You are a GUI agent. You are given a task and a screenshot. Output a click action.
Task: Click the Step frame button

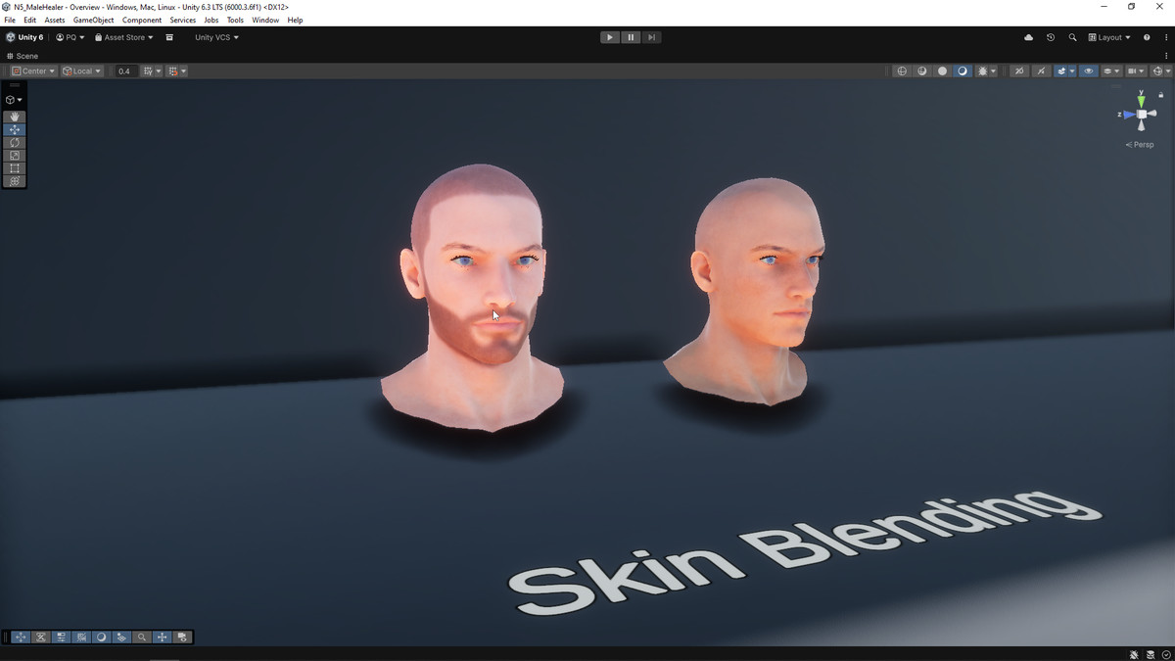pyautogui.click(x=651, y=37)
